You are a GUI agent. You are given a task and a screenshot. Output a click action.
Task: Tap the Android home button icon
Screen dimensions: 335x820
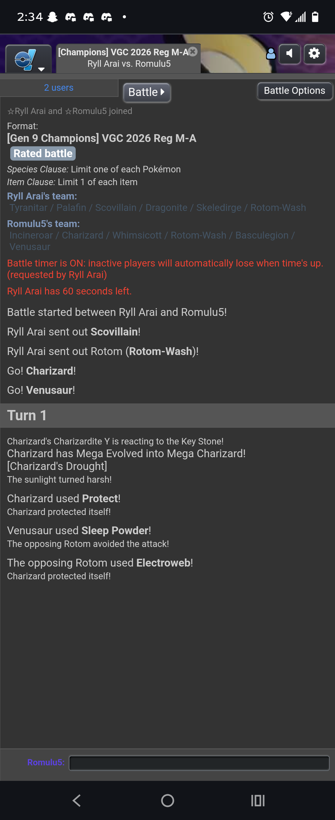(167, 800)
